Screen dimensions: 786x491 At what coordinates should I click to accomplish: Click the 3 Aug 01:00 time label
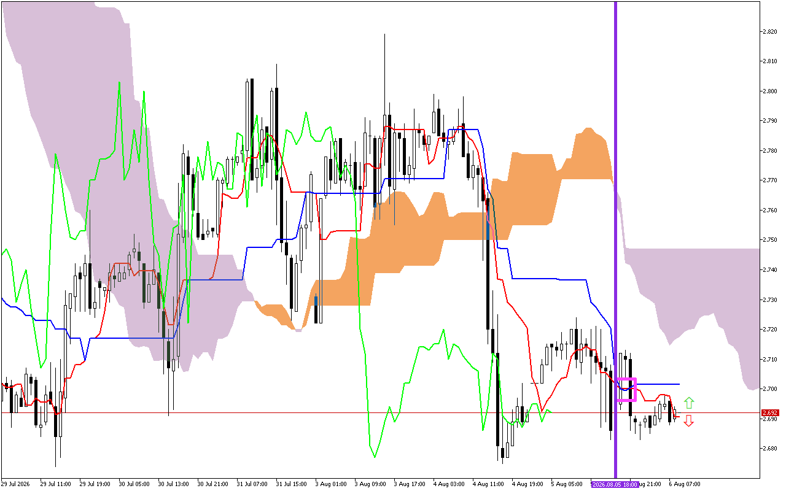(x=330, y=484)
